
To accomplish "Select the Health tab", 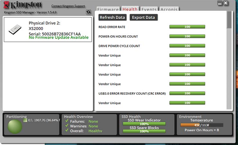I will click(130, 10).
